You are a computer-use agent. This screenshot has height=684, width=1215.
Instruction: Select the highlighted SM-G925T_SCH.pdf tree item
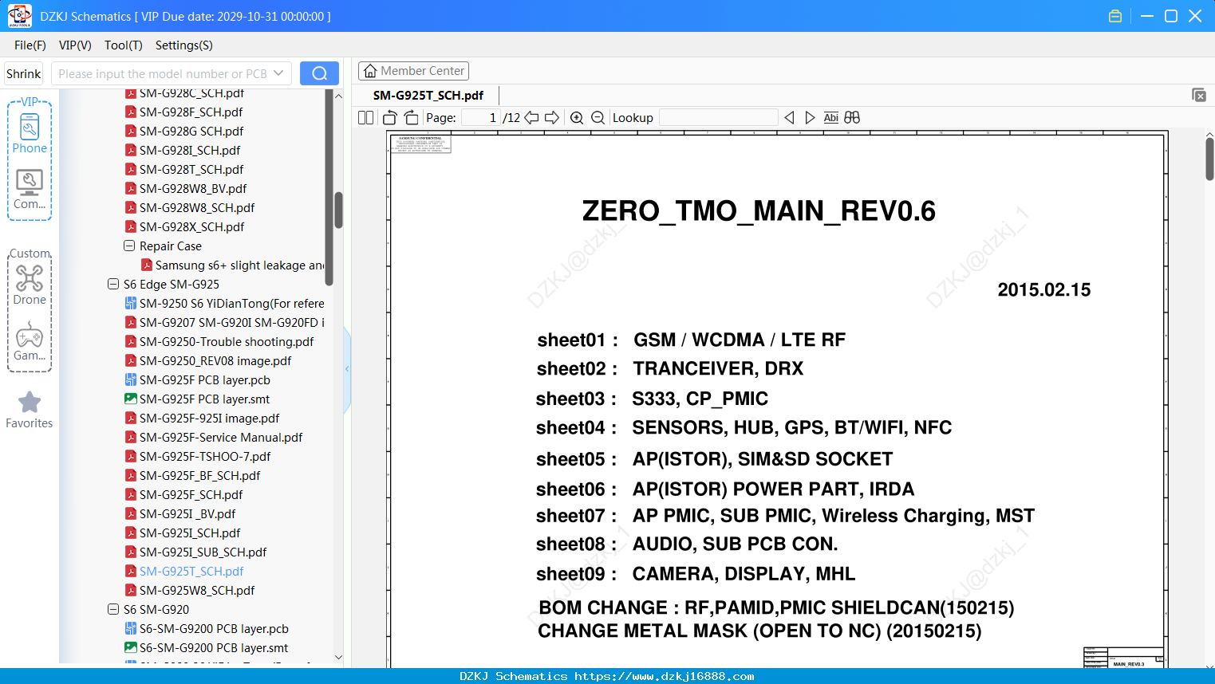[x=191, y=572]
